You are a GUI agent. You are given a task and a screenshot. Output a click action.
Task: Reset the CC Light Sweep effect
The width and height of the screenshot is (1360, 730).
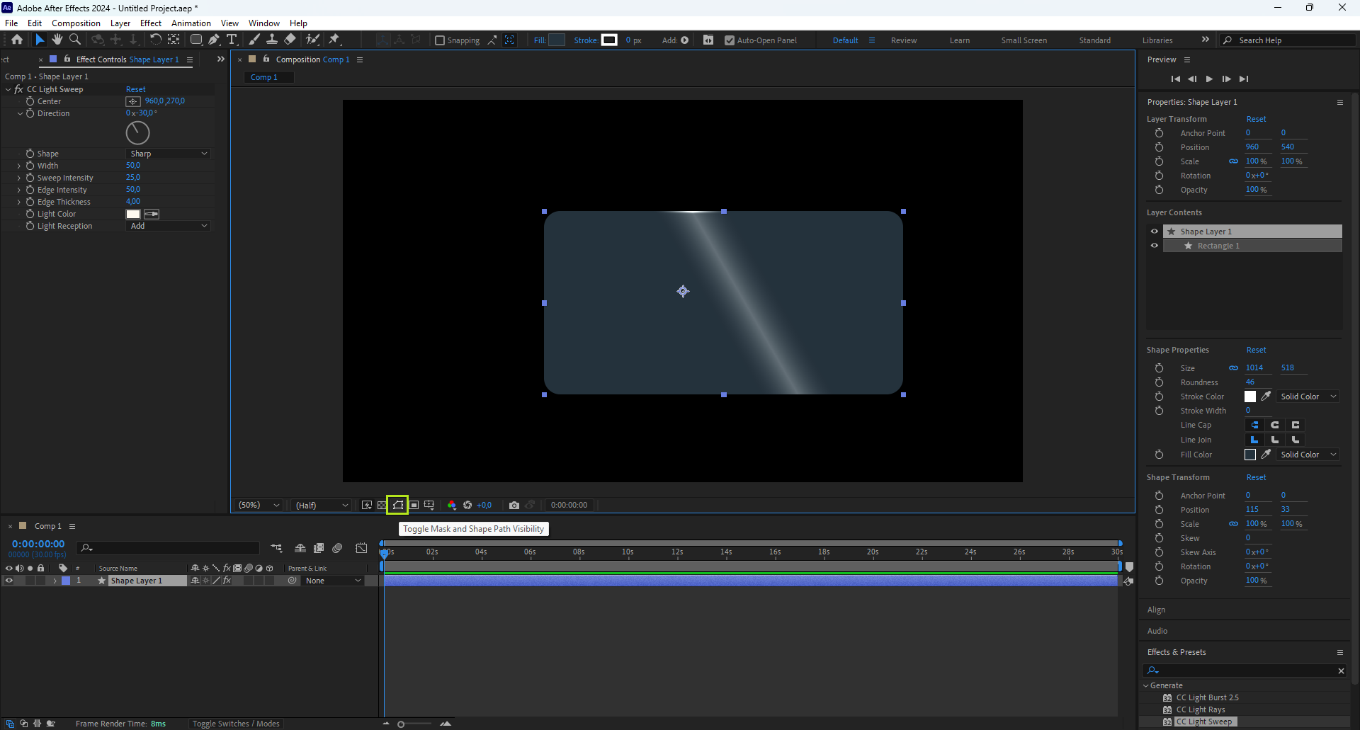pos(135,89)
